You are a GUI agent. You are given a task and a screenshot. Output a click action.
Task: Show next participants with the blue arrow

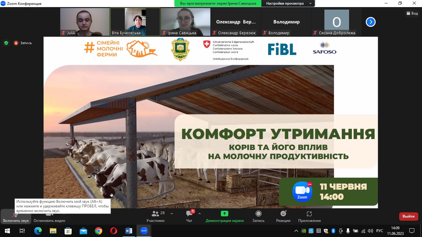(x=371, y=22)
